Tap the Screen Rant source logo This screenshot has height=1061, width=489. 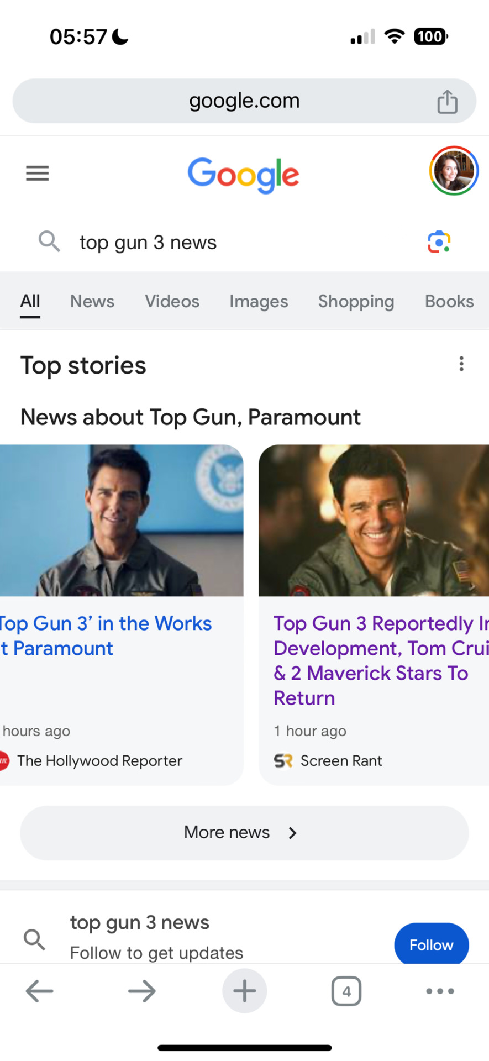point(283,761)
